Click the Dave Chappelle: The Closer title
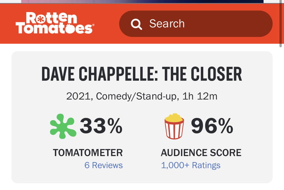The image size is (284, 190). click(x=142, y=74)
